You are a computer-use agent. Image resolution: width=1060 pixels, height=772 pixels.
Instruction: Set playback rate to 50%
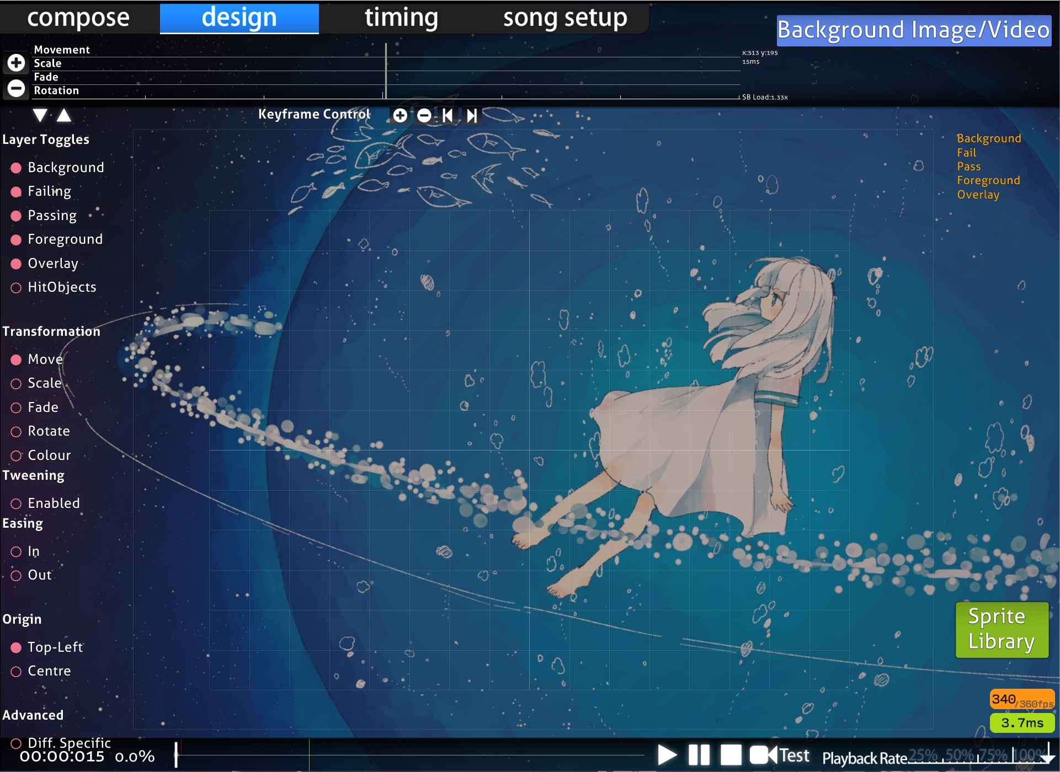[959, 755]
